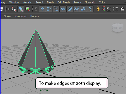
Task: Open the Assets menu
Action: click(x=27, y=2)
